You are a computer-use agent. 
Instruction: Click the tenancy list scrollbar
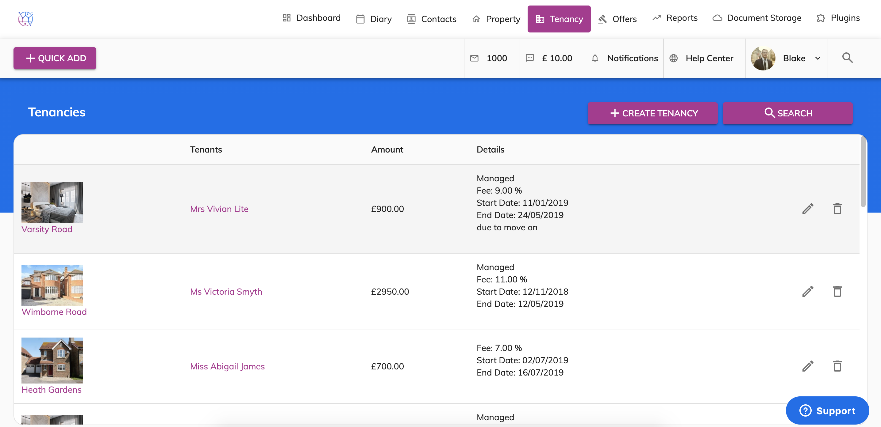[x=863, y=172]
